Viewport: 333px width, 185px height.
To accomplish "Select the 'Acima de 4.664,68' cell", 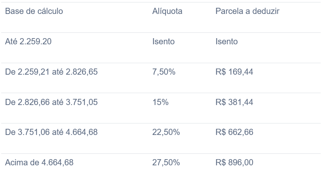I will coord(39,162).
